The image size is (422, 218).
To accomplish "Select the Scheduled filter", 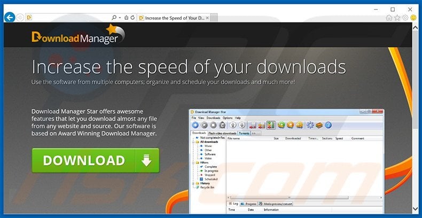I will point(211,179).
